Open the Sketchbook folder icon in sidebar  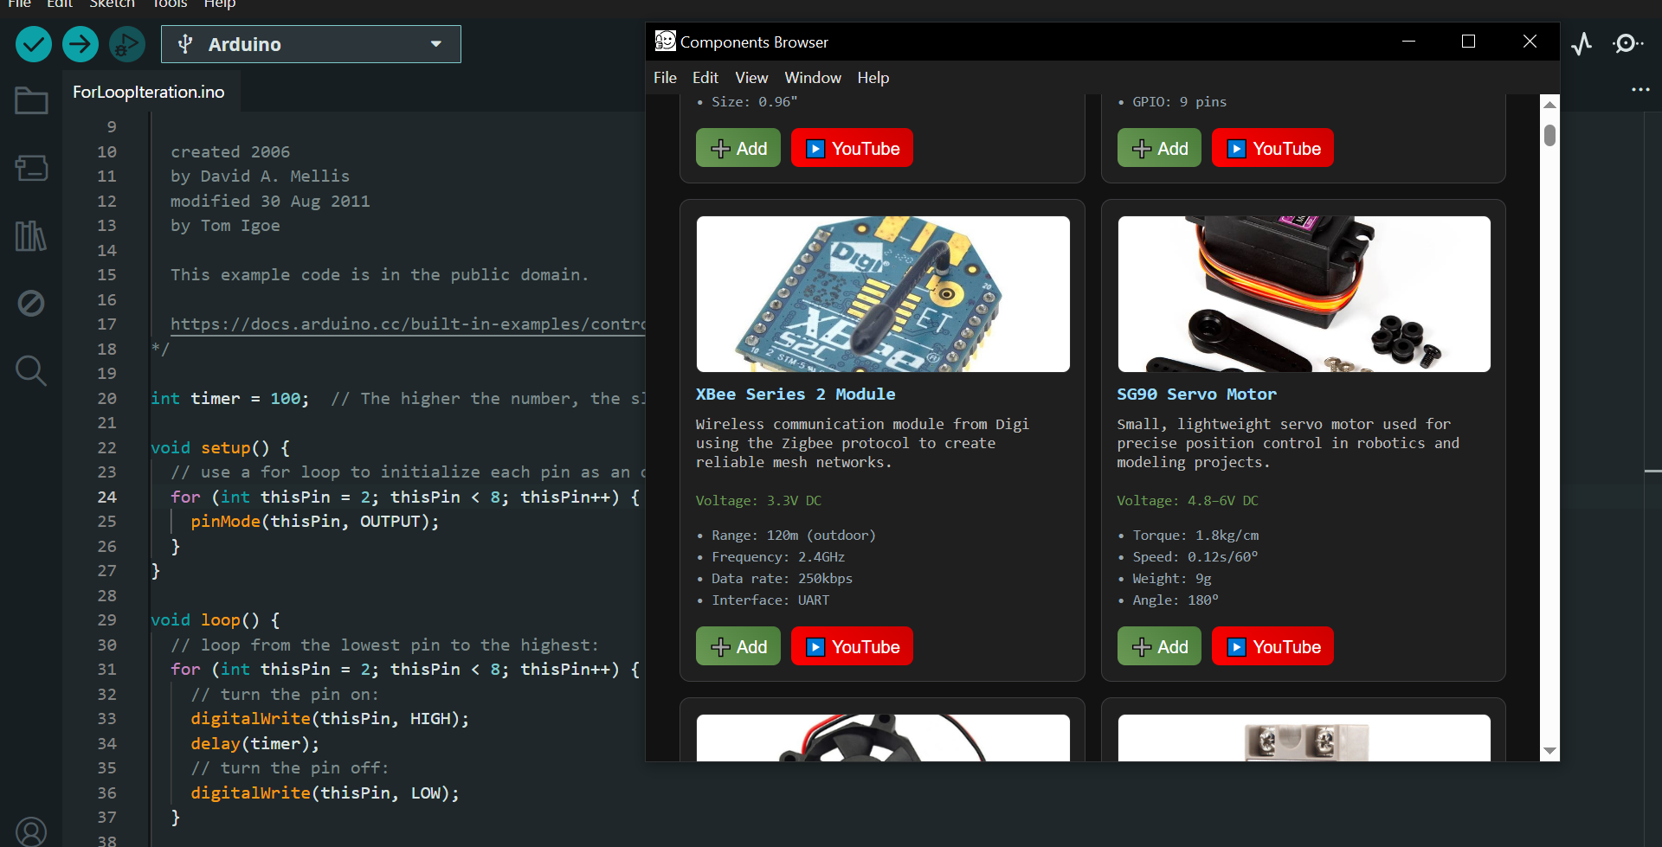tap(31, 101)
